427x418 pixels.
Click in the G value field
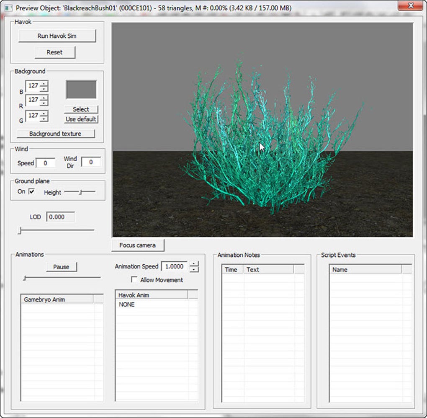33,116
